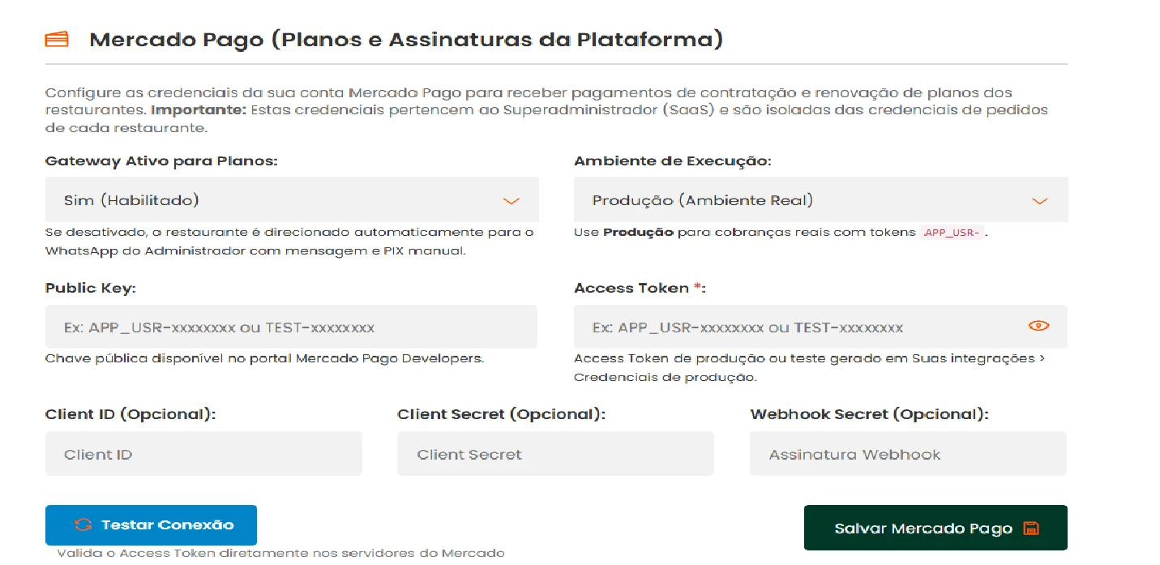
Task: Click the Salvar Mercado Pago button
Action: tap(935, 528)
